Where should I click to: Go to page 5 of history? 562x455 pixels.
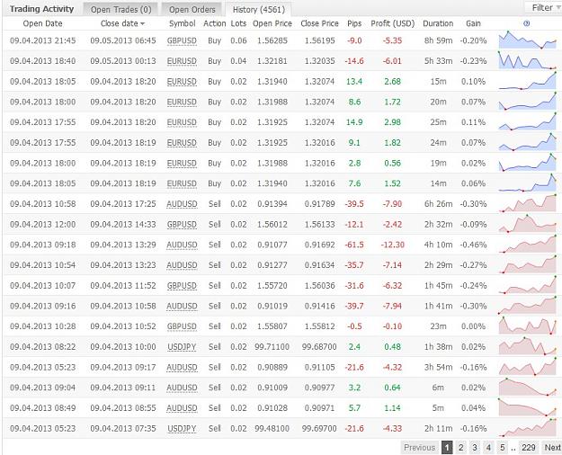tap(502, 448)
